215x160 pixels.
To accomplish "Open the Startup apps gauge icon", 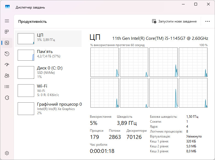I will coord(7,64).
